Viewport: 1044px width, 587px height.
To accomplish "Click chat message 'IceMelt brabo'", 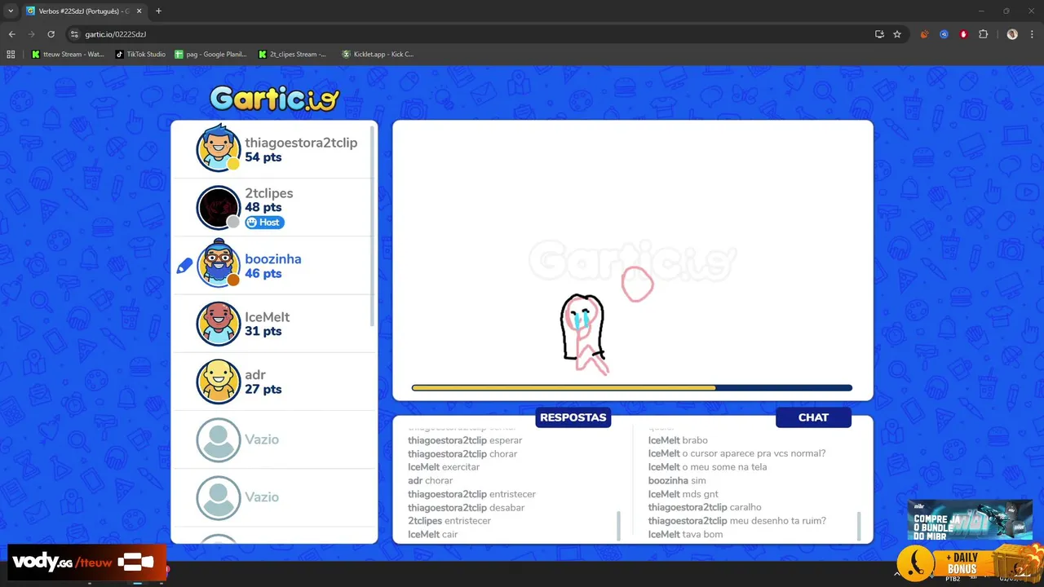I will pos(678,440).
